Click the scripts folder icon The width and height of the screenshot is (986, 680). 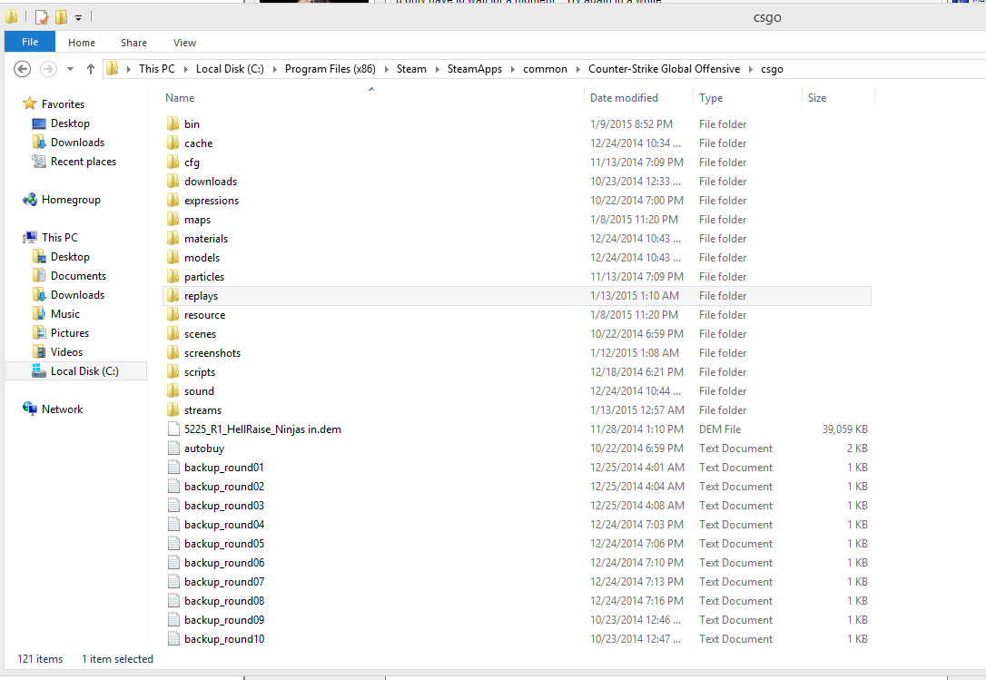click(173, 371)
